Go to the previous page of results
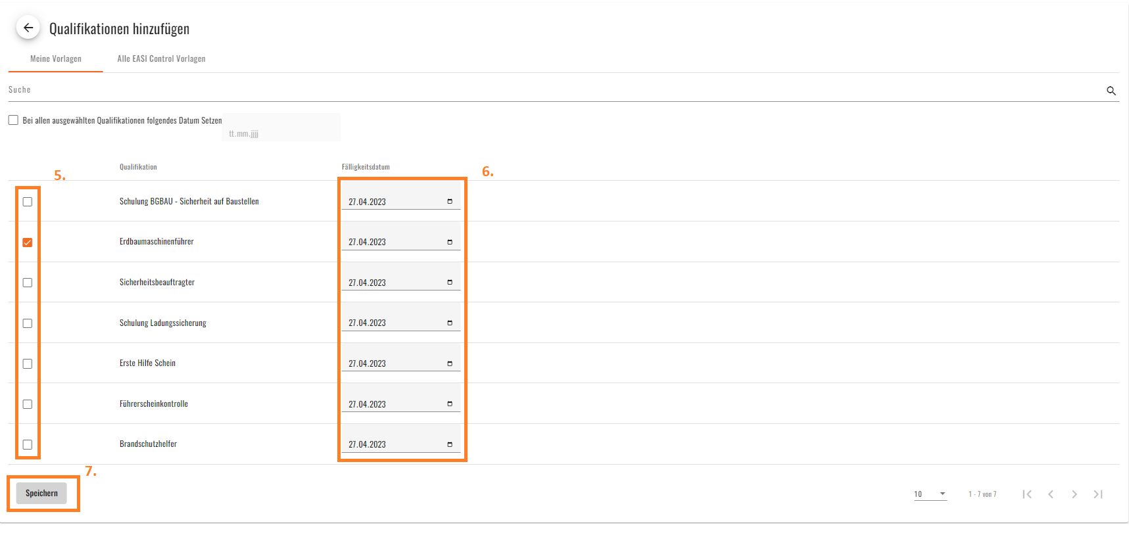Screen dimensions: 1129x535 click(1050, 494)
